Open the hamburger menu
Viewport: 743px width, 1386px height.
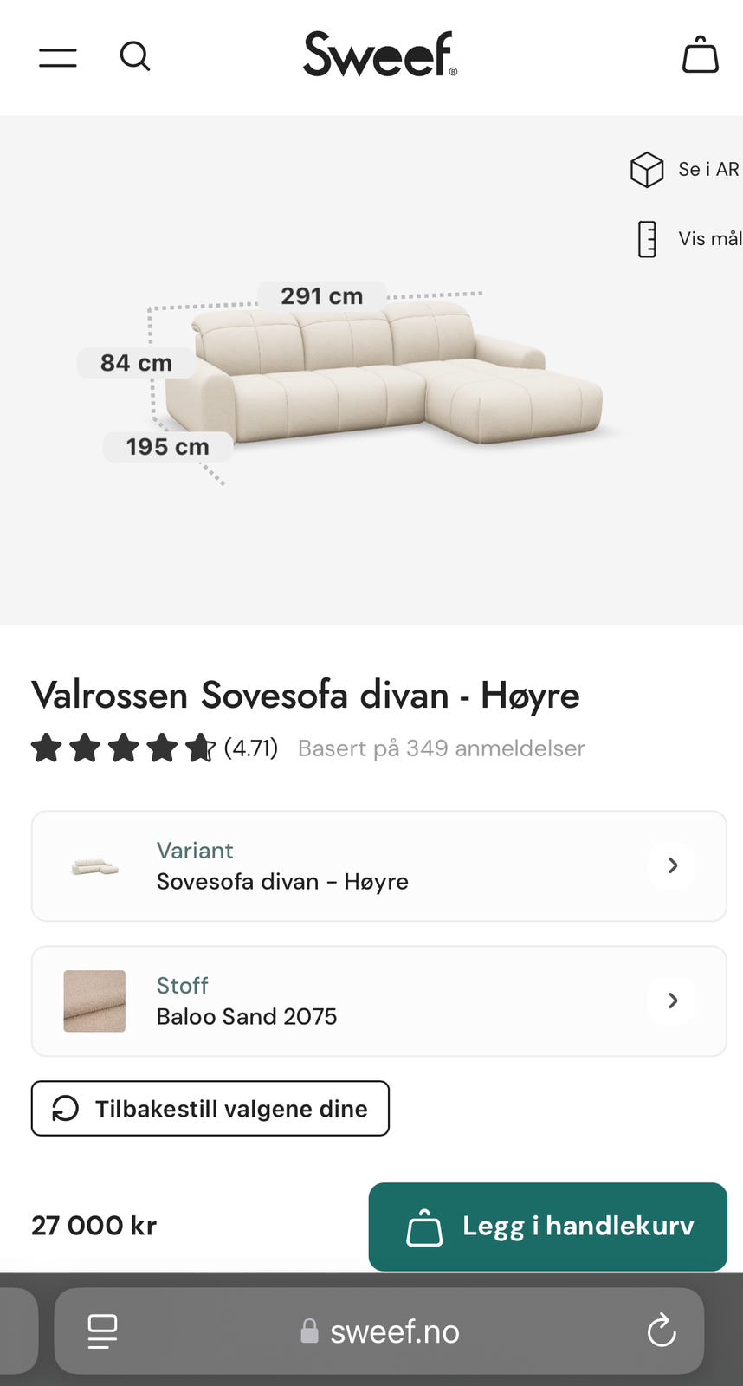pyautogui.click(x=58, y=57)
